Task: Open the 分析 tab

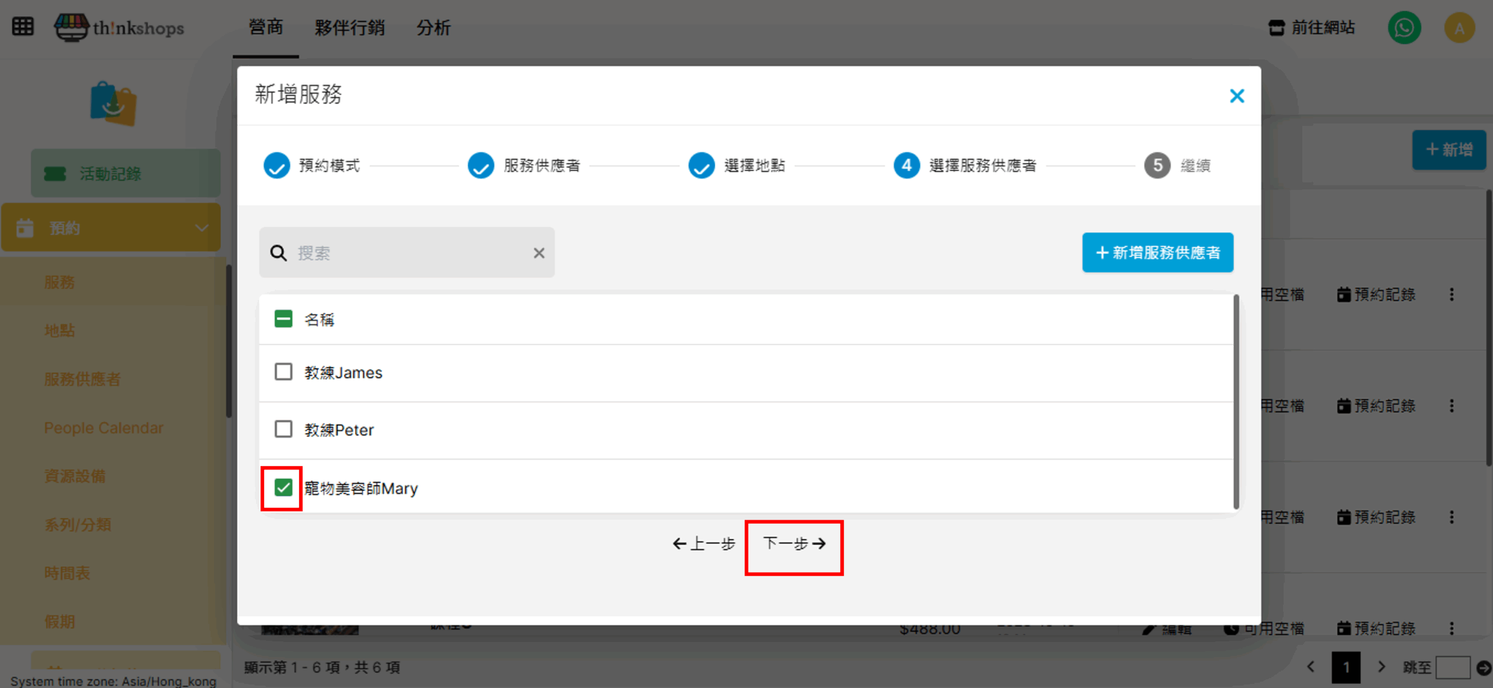Action: (433, 27)
